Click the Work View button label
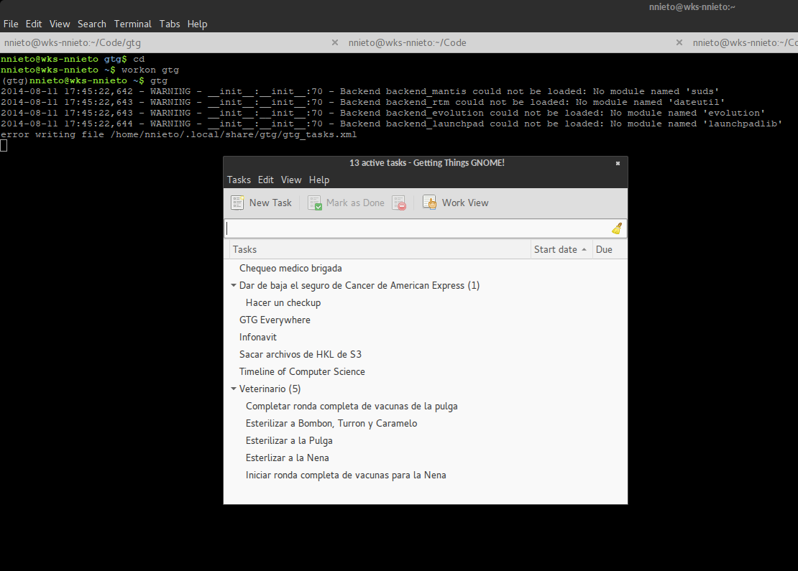This screenshot has height=571, width=798. tap(465, 203)
